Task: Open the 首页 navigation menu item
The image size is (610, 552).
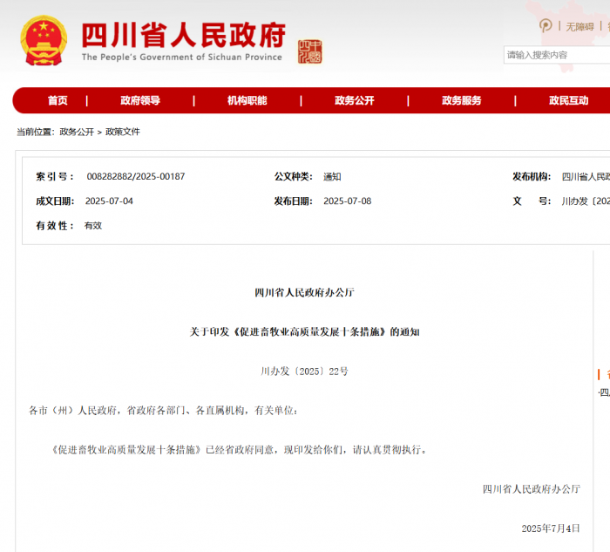Action: 58,100
